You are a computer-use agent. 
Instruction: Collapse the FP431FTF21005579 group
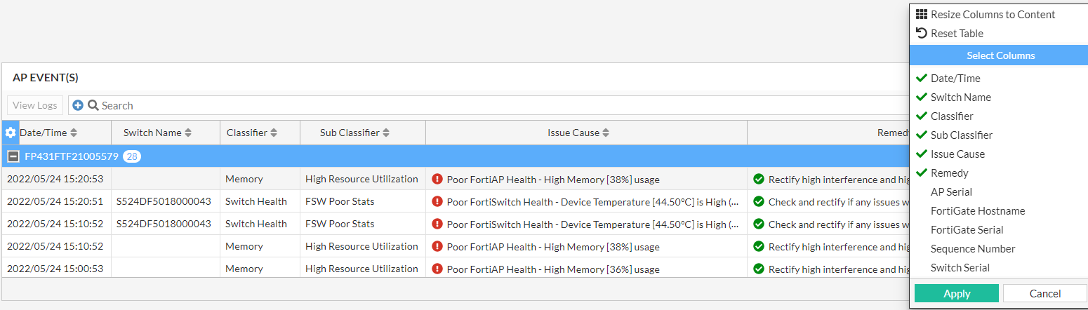tap(12, 156)
